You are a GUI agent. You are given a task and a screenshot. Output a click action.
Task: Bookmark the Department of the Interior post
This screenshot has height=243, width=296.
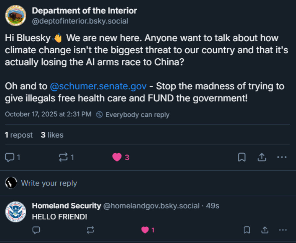pos(242,157)
